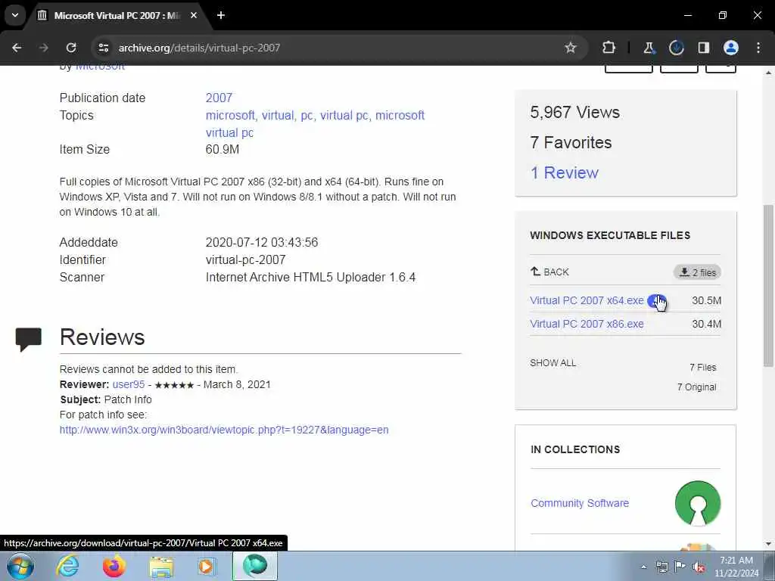The height and width of the screenshot is (581, 775).
Task: Open the browser extensions puzzle icon
Action: click(609, 48)
